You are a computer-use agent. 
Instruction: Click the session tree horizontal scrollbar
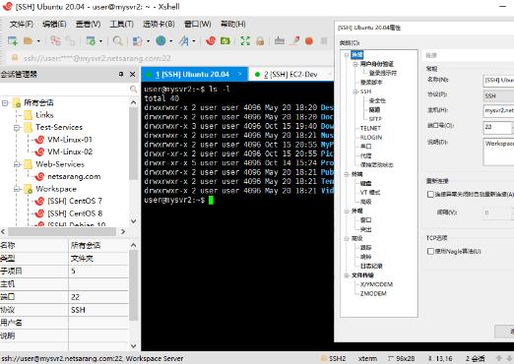coord(62,231)
